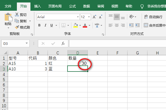Align text left
This screenshot has height=110, width=166.
click(110, 25)
